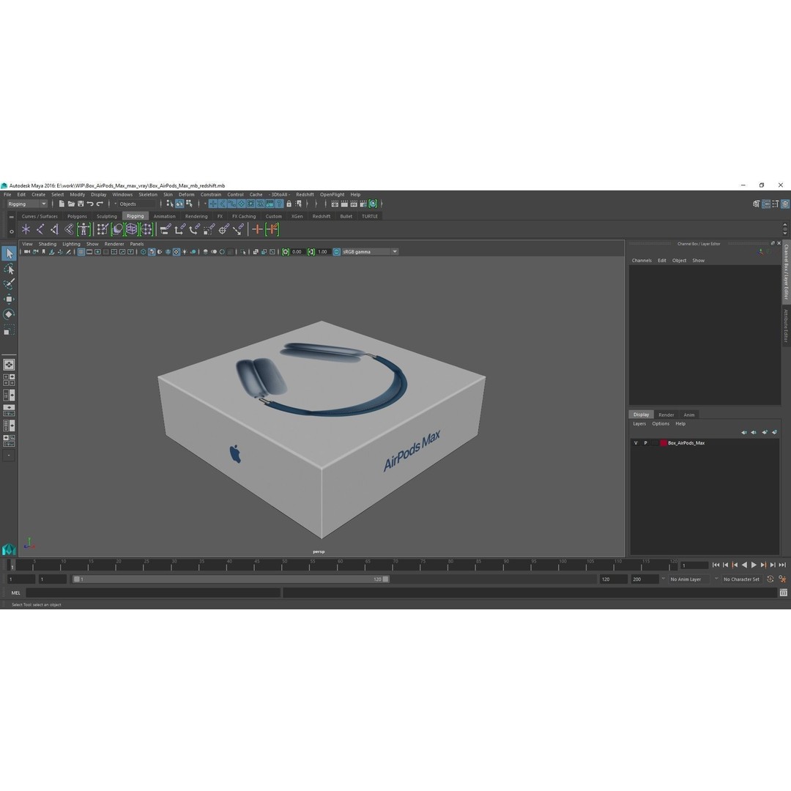Click the viewport gamma value field 1.00

[x=323, y=252]
